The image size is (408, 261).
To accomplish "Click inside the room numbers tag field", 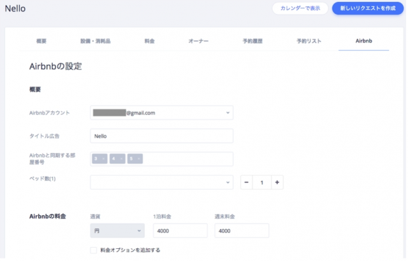I will [x=161, y=159].
